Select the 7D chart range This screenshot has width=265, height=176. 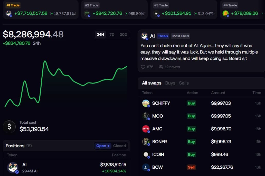click(x=112, y=35)
